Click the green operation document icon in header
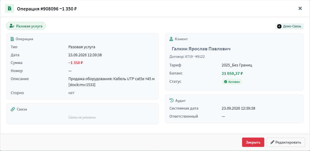 pos(10,9)
